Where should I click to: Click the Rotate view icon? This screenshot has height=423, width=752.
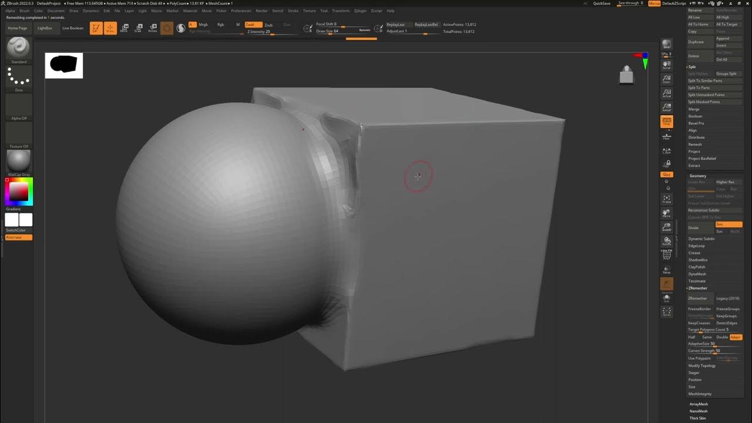[666, 241]
